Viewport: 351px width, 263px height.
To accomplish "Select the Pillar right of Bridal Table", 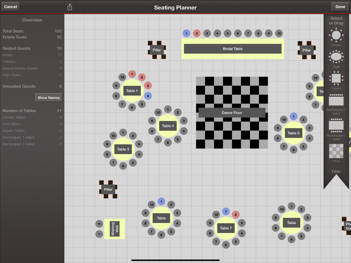I will (306, 50).
